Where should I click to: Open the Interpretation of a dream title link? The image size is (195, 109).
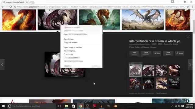(x=156, y=41)
